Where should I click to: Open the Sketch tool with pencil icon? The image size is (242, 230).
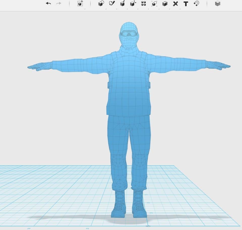pyautogui.click(x=112, y=3)
